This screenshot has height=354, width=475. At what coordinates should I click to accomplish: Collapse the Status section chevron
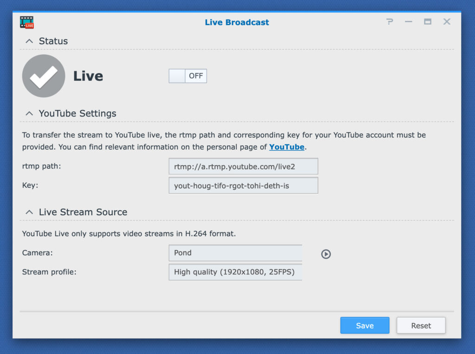tap(29, 41)
